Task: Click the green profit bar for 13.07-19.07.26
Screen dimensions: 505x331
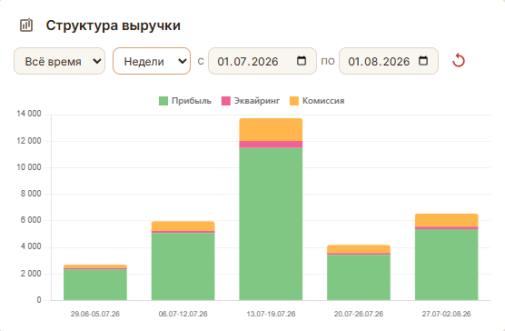Action: pos(271,224)
